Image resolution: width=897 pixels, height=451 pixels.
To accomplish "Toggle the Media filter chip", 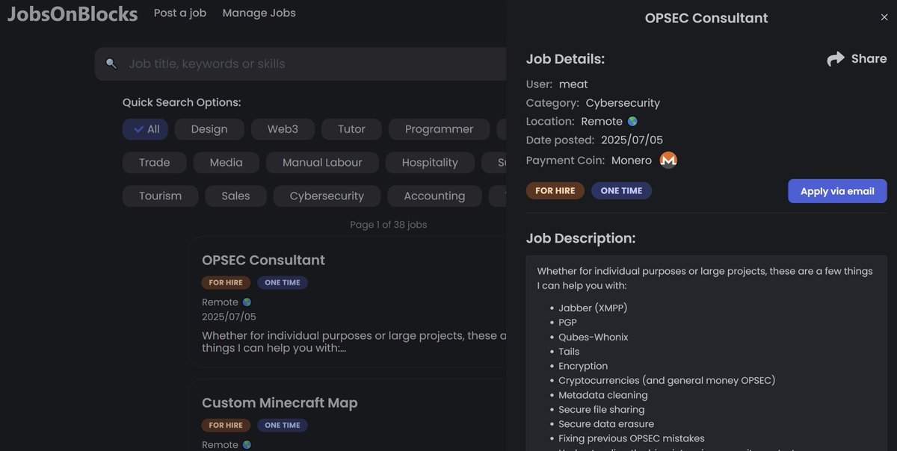I will (x=226, y=163).
